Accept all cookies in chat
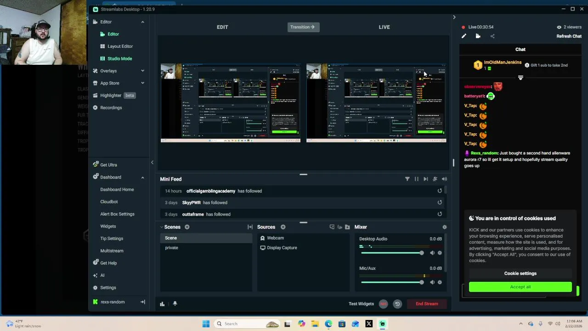Image resolution: width=588 pixels, height=331 pixels. pos(520,287)
